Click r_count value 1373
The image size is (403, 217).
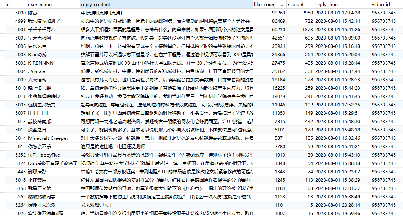[308, 30]
